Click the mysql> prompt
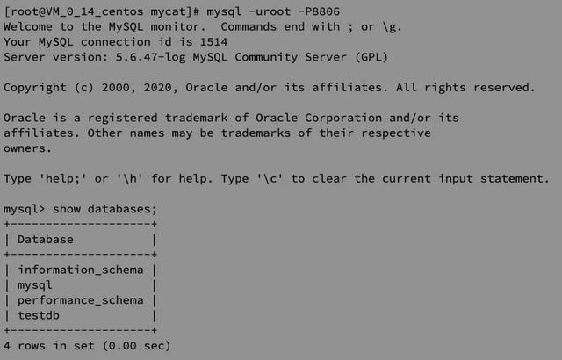562x360 pixels. (x=24, y=209)
